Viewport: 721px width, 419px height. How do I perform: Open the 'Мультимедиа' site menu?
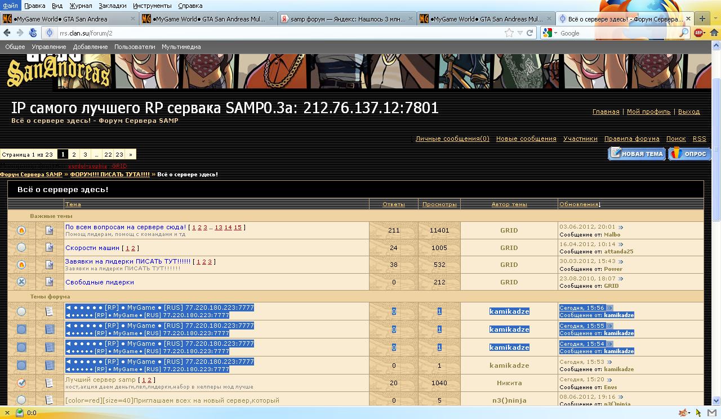[181, 47]
